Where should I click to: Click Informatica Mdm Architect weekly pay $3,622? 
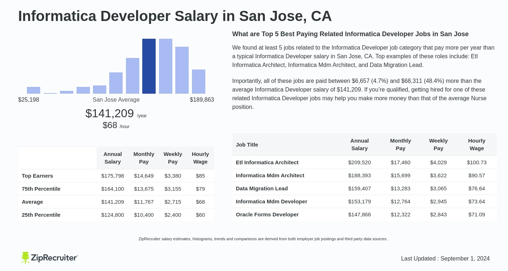[x=438, y=175]
